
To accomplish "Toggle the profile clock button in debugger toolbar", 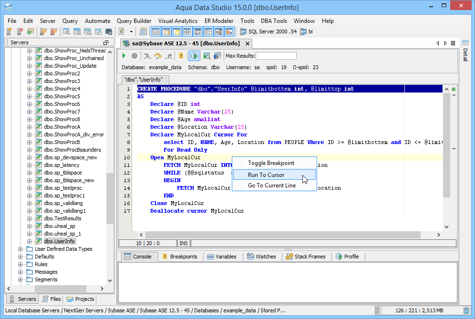I will 194,56.
